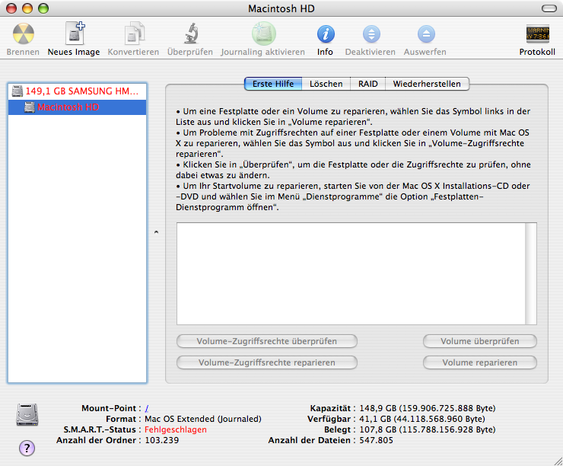Click the Brennen burn disc icon
The height and width of the screenshot is (466, 563).
(x=24, y=34)
